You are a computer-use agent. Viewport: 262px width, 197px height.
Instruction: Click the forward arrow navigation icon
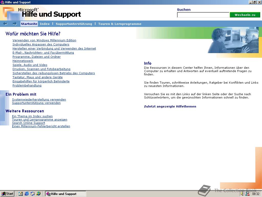pos(15,24)
